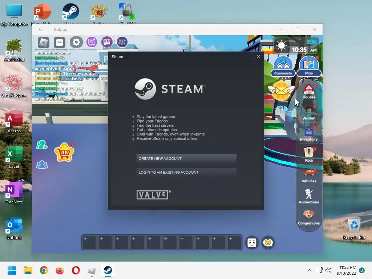Click CREATE NEW ACCOUNT in Steam
Viewport: 372px width, 279px height.
pyautogui.click(x=186, y=158)
